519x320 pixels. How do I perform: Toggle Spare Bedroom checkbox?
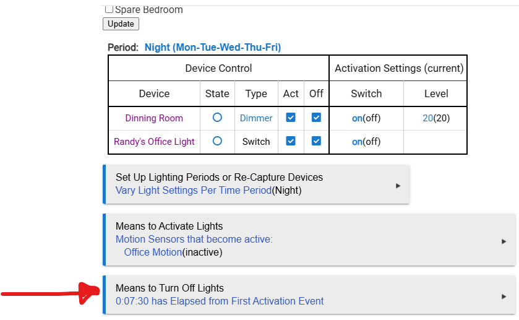(x=109, y=9)
